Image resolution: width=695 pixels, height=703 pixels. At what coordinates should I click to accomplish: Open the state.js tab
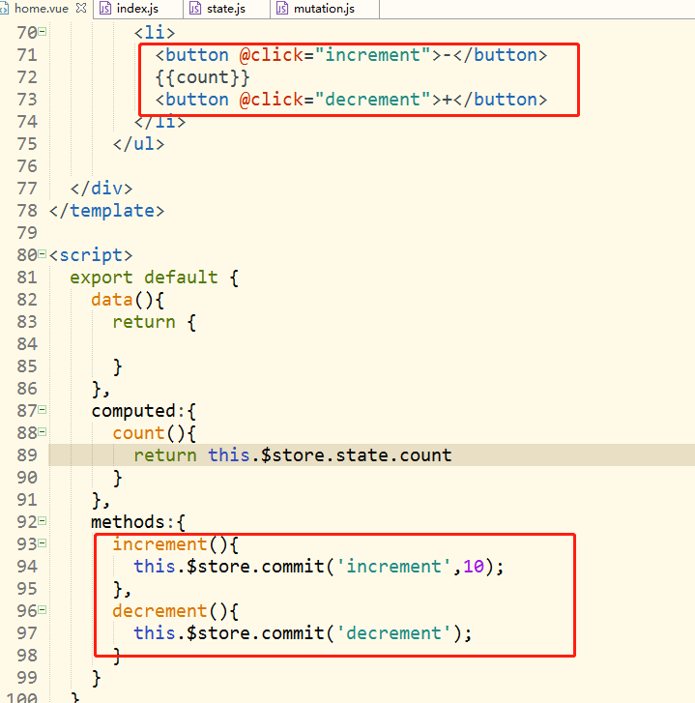coord(226,9)
